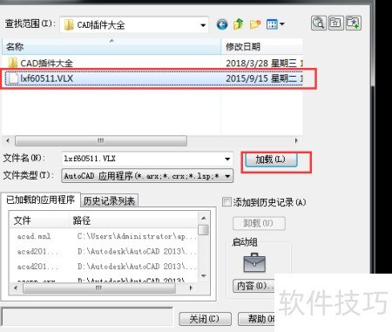
Task: Click loaded apps scroll right arrow
Action: (191, 288)
